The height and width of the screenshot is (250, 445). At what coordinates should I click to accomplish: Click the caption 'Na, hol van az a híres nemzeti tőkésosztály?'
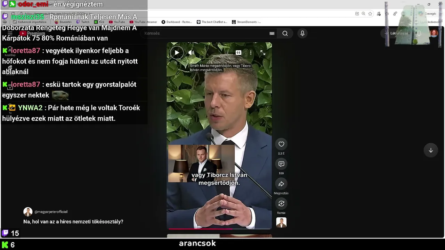click(73, 222)
